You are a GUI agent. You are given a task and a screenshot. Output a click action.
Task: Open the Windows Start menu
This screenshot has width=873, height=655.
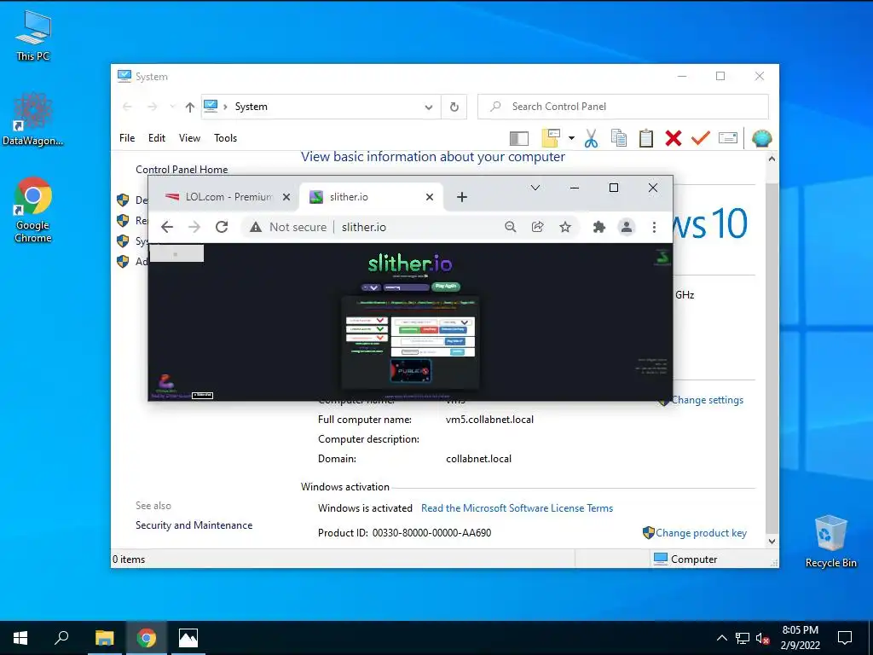click(20, 638)
